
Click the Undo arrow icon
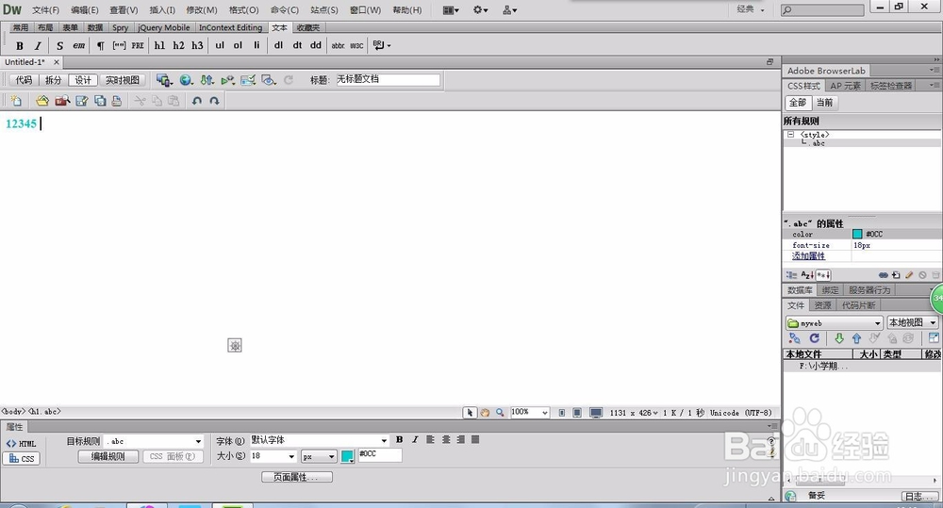[x=197, y=101]
